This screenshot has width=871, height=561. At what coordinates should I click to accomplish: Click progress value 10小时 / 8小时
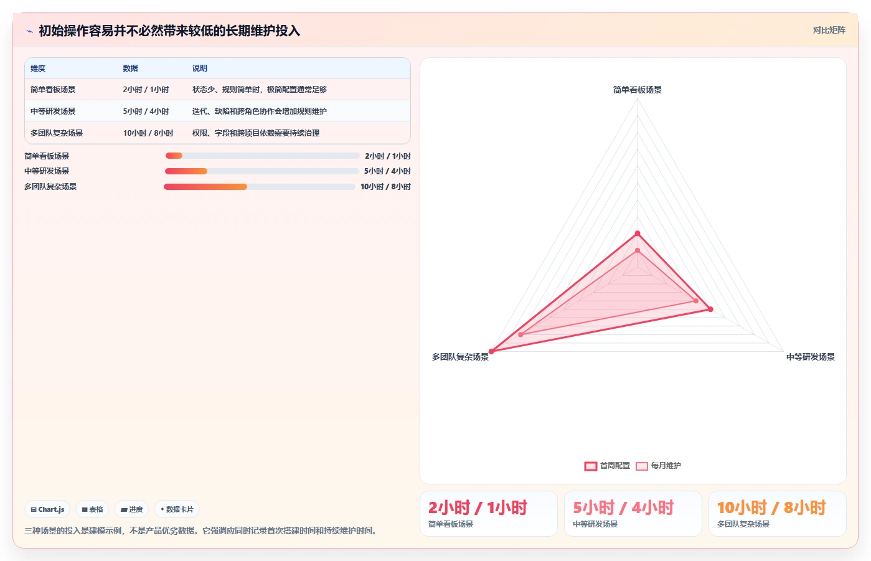[x=385, y=187]
